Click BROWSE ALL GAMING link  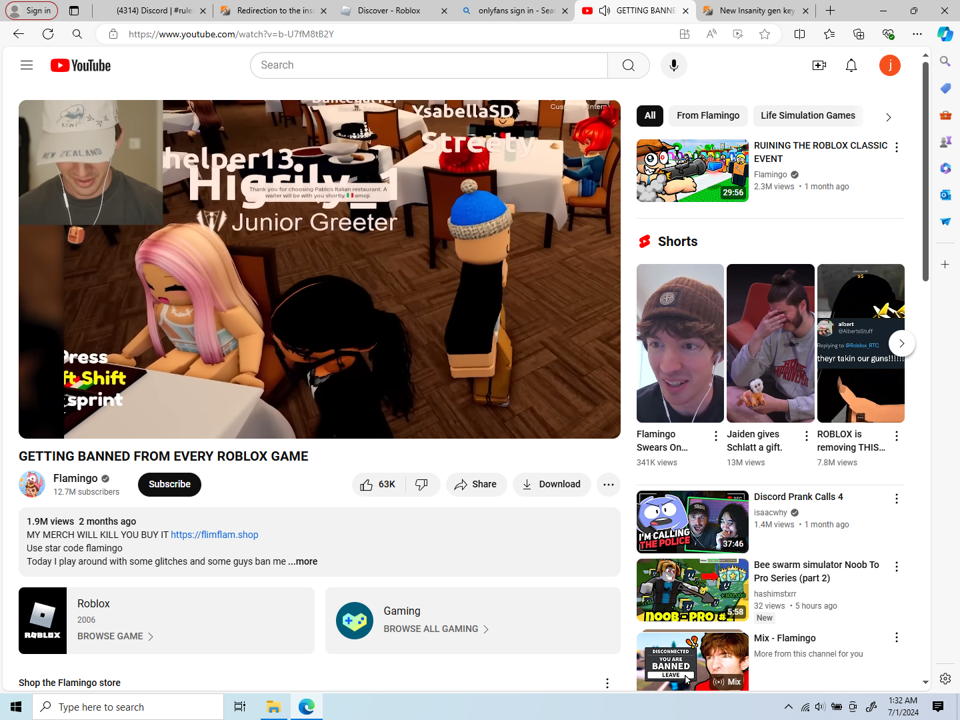(x=437, y=629)
